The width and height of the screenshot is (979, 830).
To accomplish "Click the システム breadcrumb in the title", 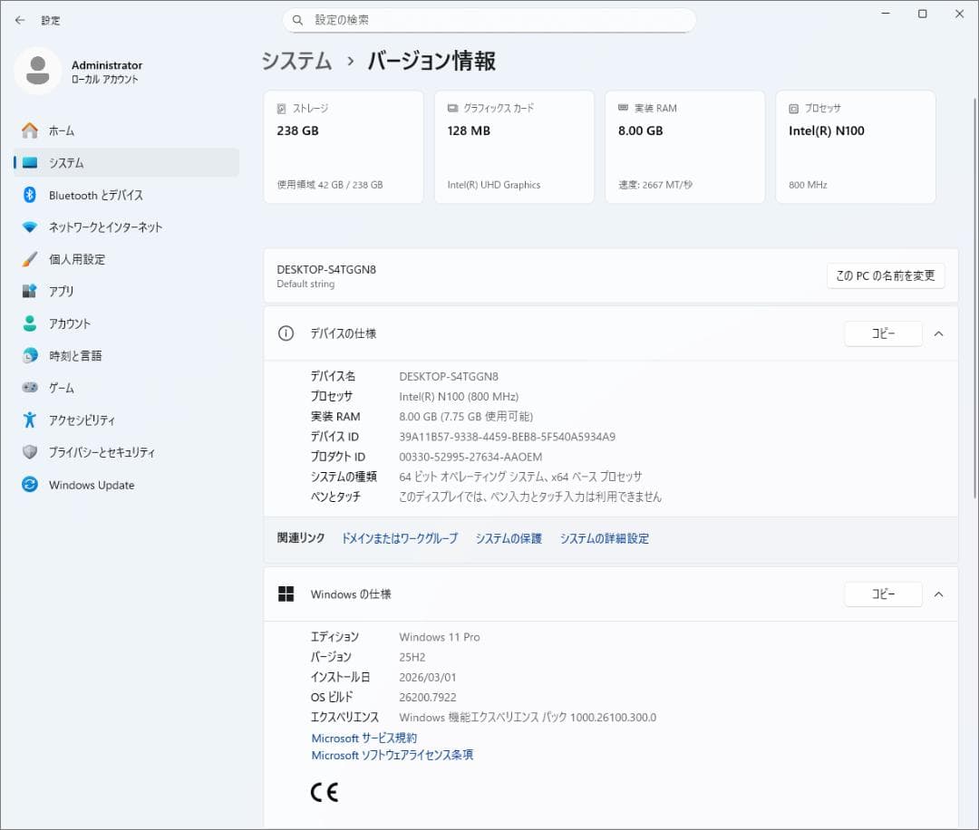I will coord(296,61).
